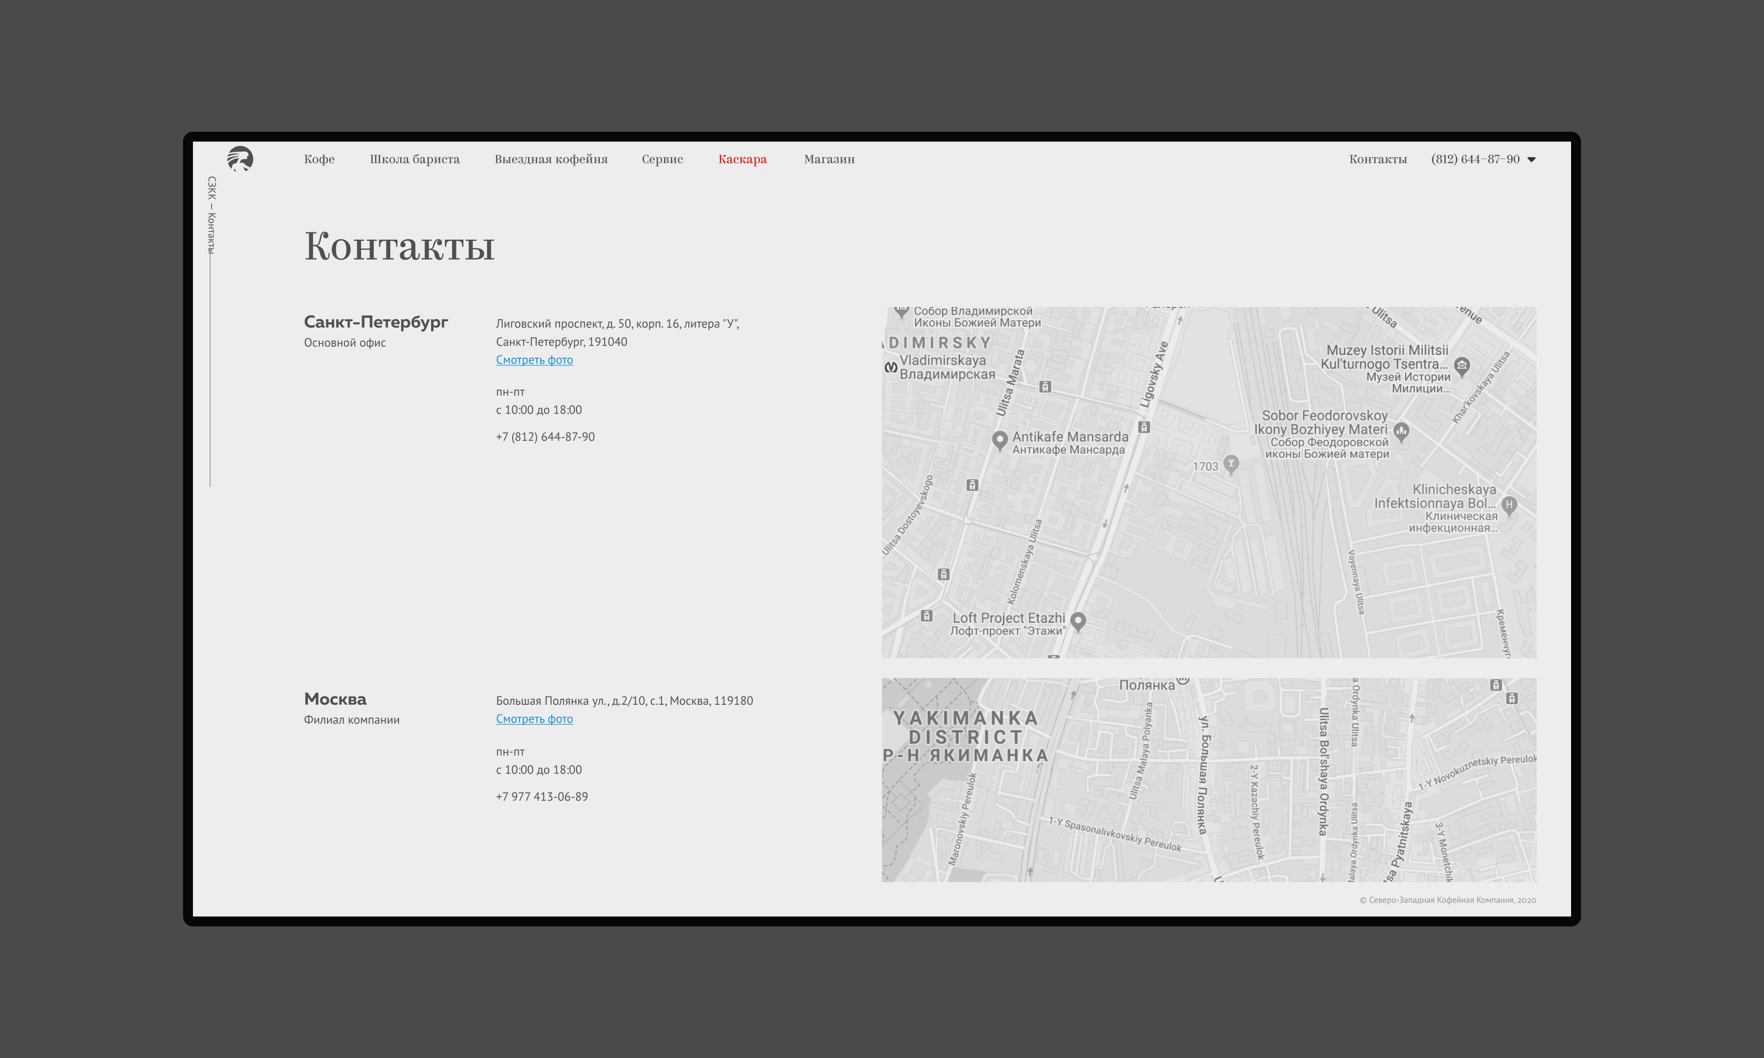Click the Muzey Istorii Militsii museum pin
The height and width of the screenshot is (1058, 1764).
pos(1462,366)
